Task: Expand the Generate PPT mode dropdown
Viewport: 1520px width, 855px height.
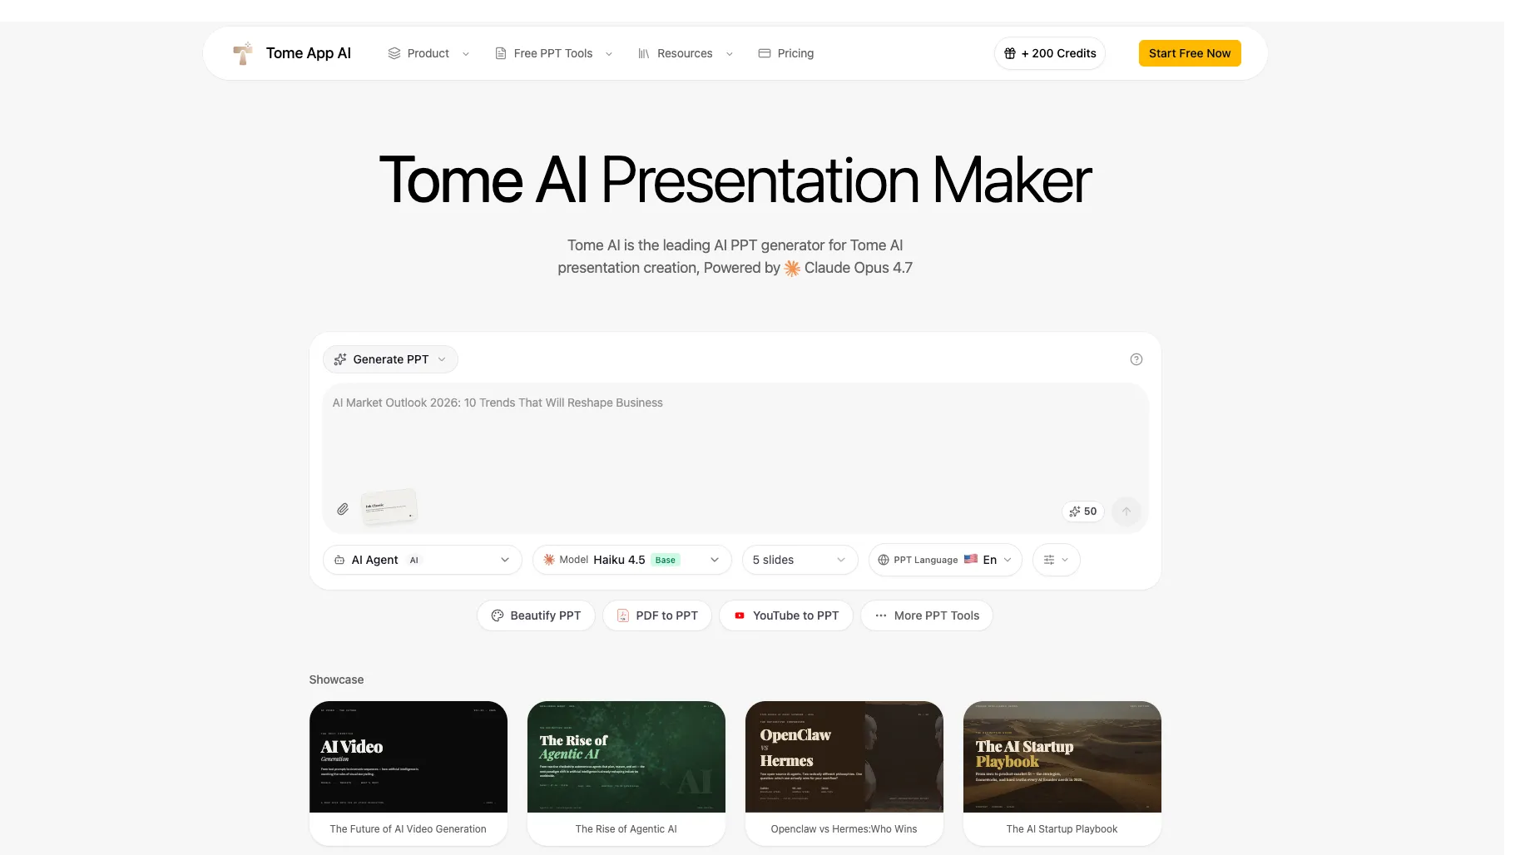Action: [390, 359]
